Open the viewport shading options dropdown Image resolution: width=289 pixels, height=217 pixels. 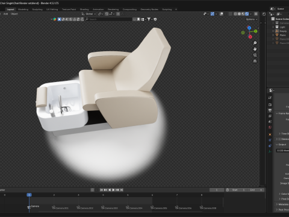tap(250, 14)
